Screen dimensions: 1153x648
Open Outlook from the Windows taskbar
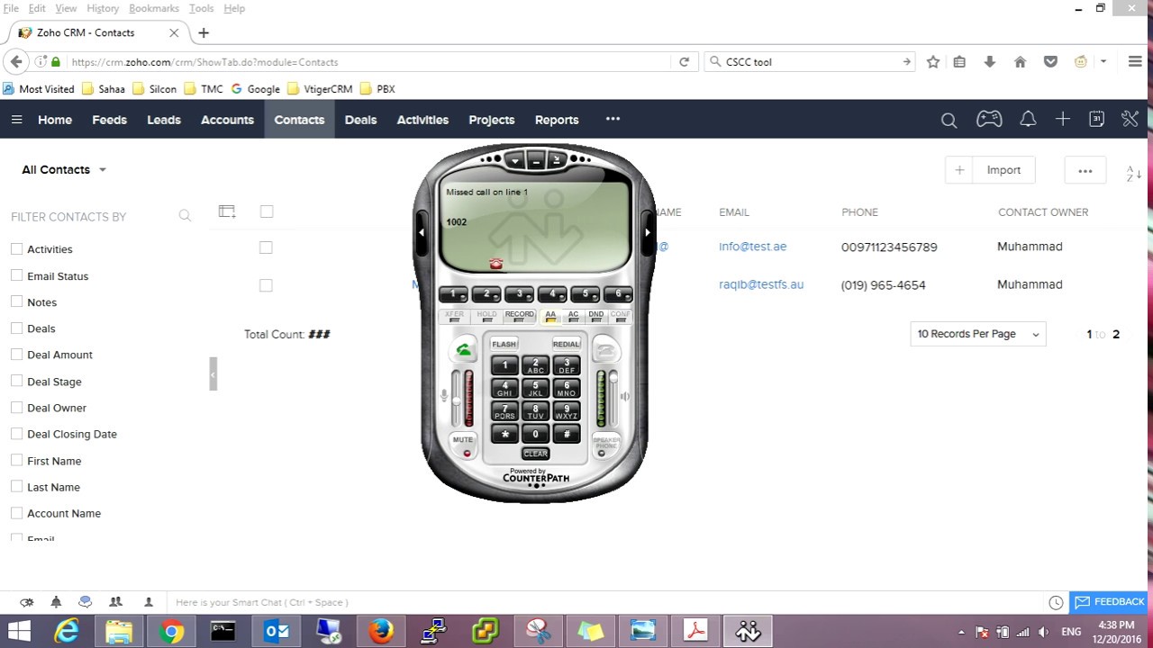click(x=277, y=631)
